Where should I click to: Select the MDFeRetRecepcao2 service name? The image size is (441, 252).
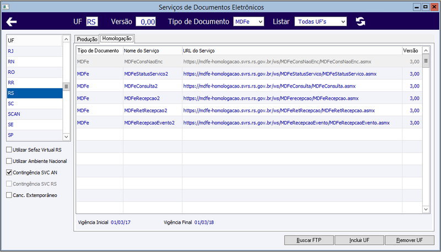click(146, 111)
